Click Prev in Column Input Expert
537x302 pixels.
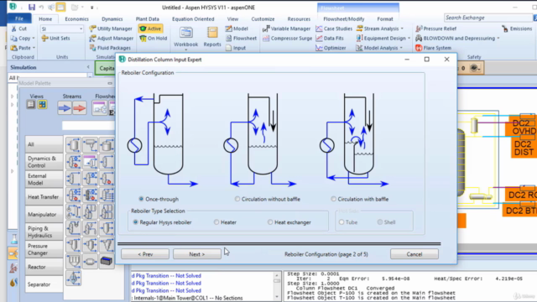click(x=145, y=254)
